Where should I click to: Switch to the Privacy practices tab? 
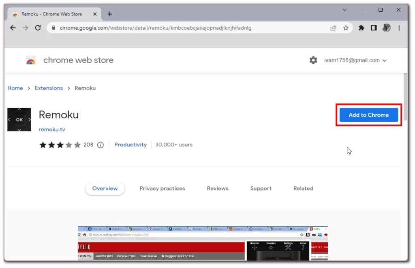pos(162,188)
